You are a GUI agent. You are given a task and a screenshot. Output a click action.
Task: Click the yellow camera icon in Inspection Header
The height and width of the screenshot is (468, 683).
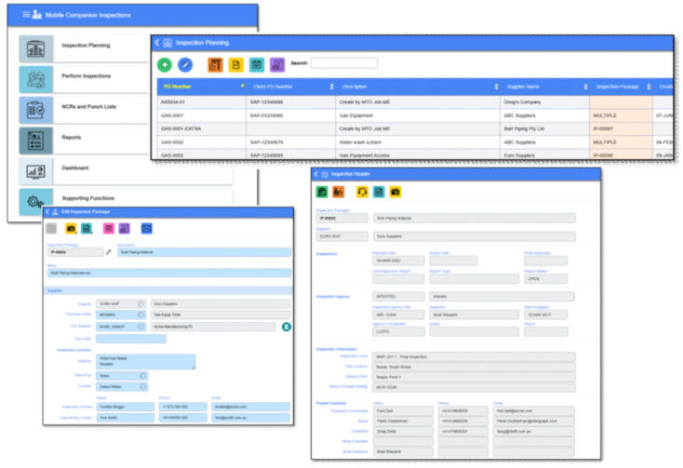coord(395,192)
